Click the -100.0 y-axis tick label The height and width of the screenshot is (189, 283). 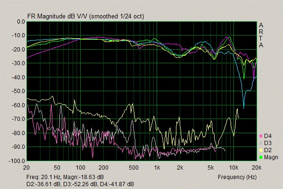(x=17, y=161)
